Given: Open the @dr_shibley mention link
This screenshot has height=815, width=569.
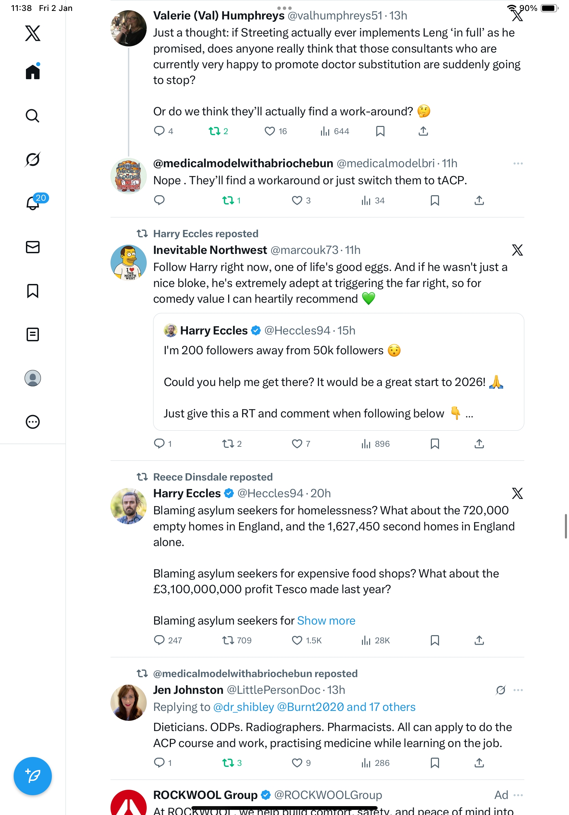Looking at the screenshot, I should (x=243, y=707).
